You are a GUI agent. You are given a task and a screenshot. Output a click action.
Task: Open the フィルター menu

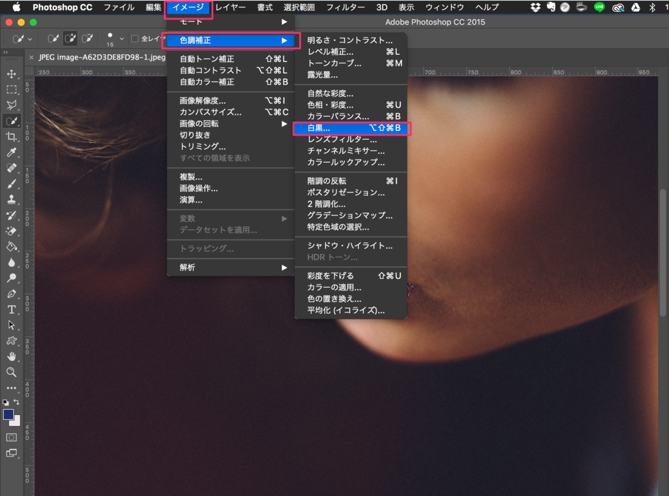(x=345, y=7)
